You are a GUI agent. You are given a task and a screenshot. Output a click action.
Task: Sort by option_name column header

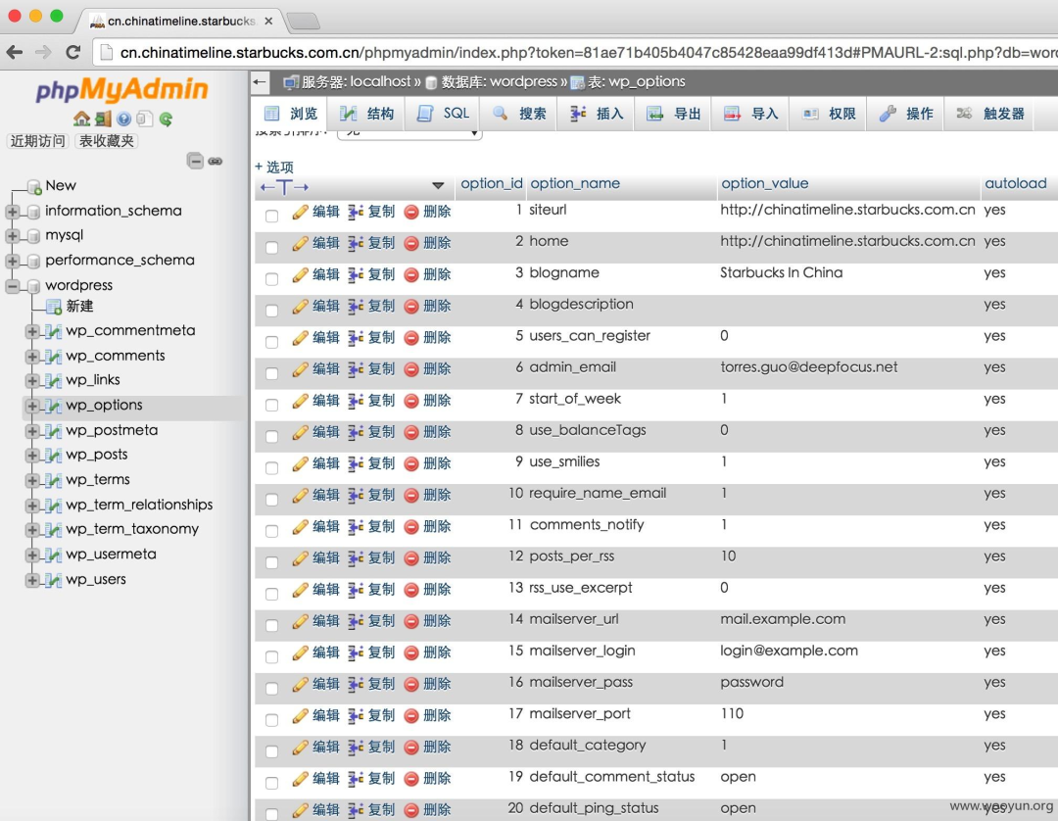(575, 183)
